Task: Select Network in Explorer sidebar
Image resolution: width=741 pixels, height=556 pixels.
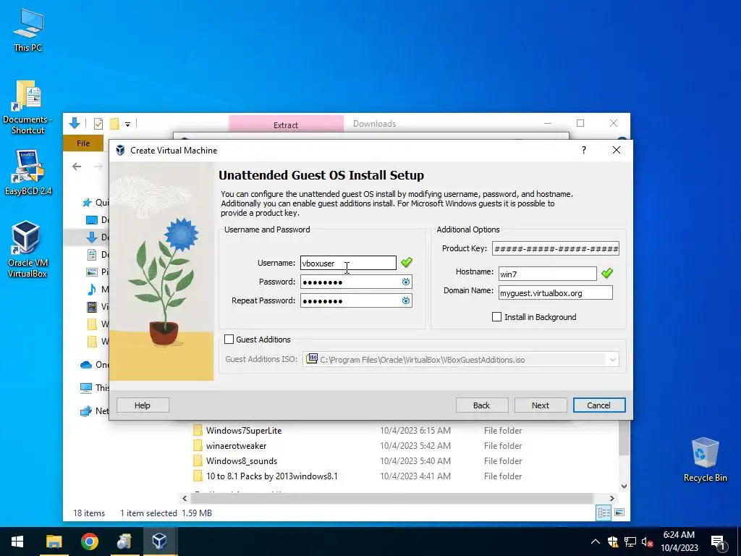Action: [x=95, y=411]
